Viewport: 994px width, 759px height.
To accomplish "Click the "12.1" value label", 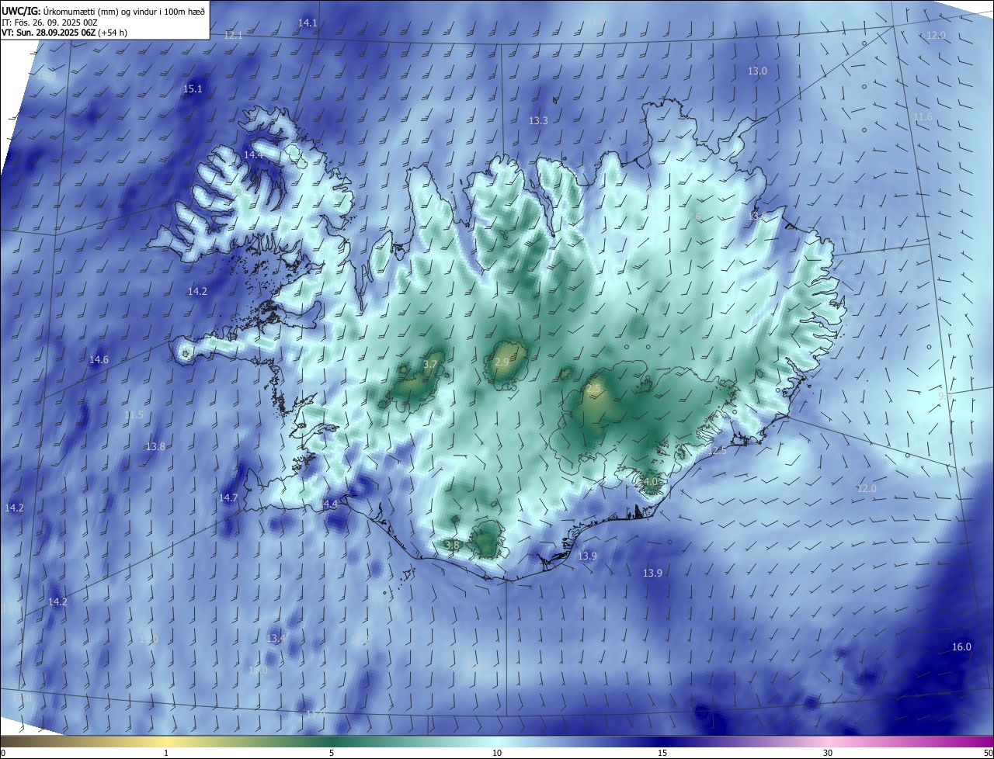I will (x=233, y=36).
